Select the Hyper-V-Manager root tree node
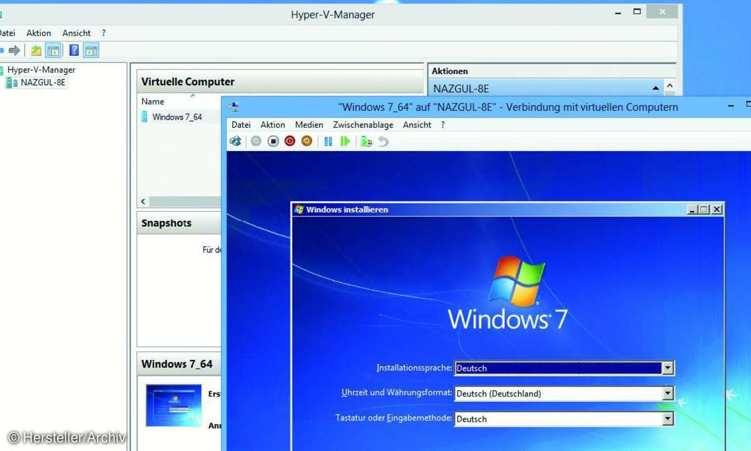Viewport: 751px width, 451px height. pos(41,70)
